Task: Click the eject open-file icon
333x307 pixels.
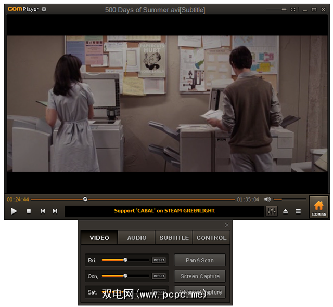Action: click(286, 211)
